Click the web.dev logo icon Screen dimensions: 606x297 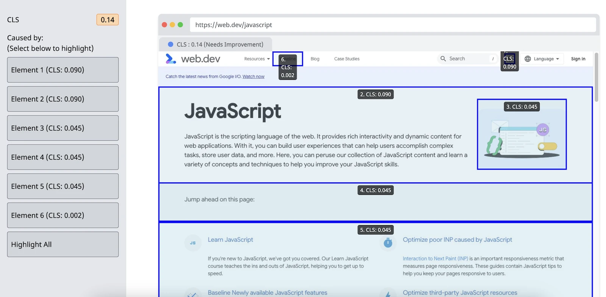[x=171, y=59]
